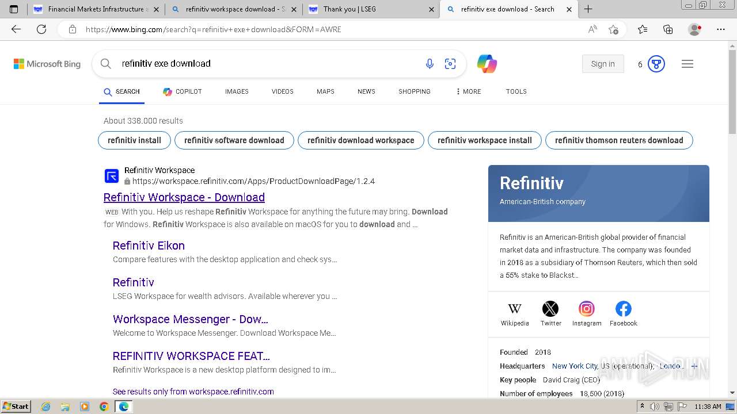Open Bing hamburger settings menu
Image resolution: width=737 pixels, height=414 pixels.
tap(687, 64)
